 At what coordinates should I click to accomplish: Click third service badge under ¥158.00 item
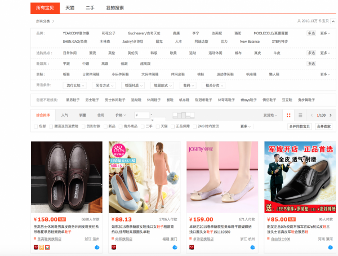pyautogui.click(x=47, y=248)
